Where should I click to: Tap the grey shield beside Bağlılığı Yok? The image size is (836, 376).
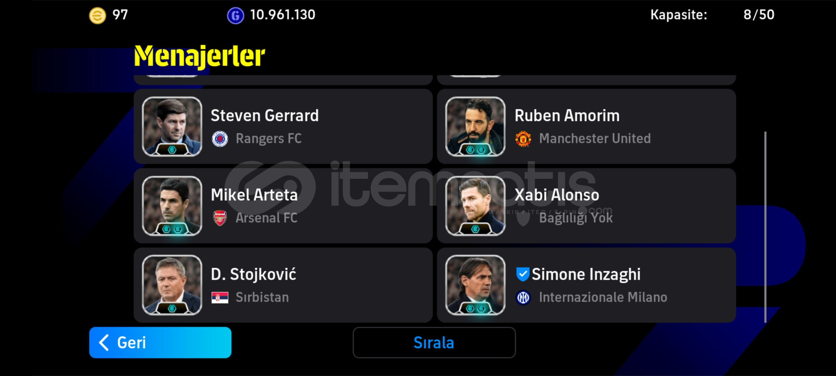pyautogui.click(x=523, y=218)
